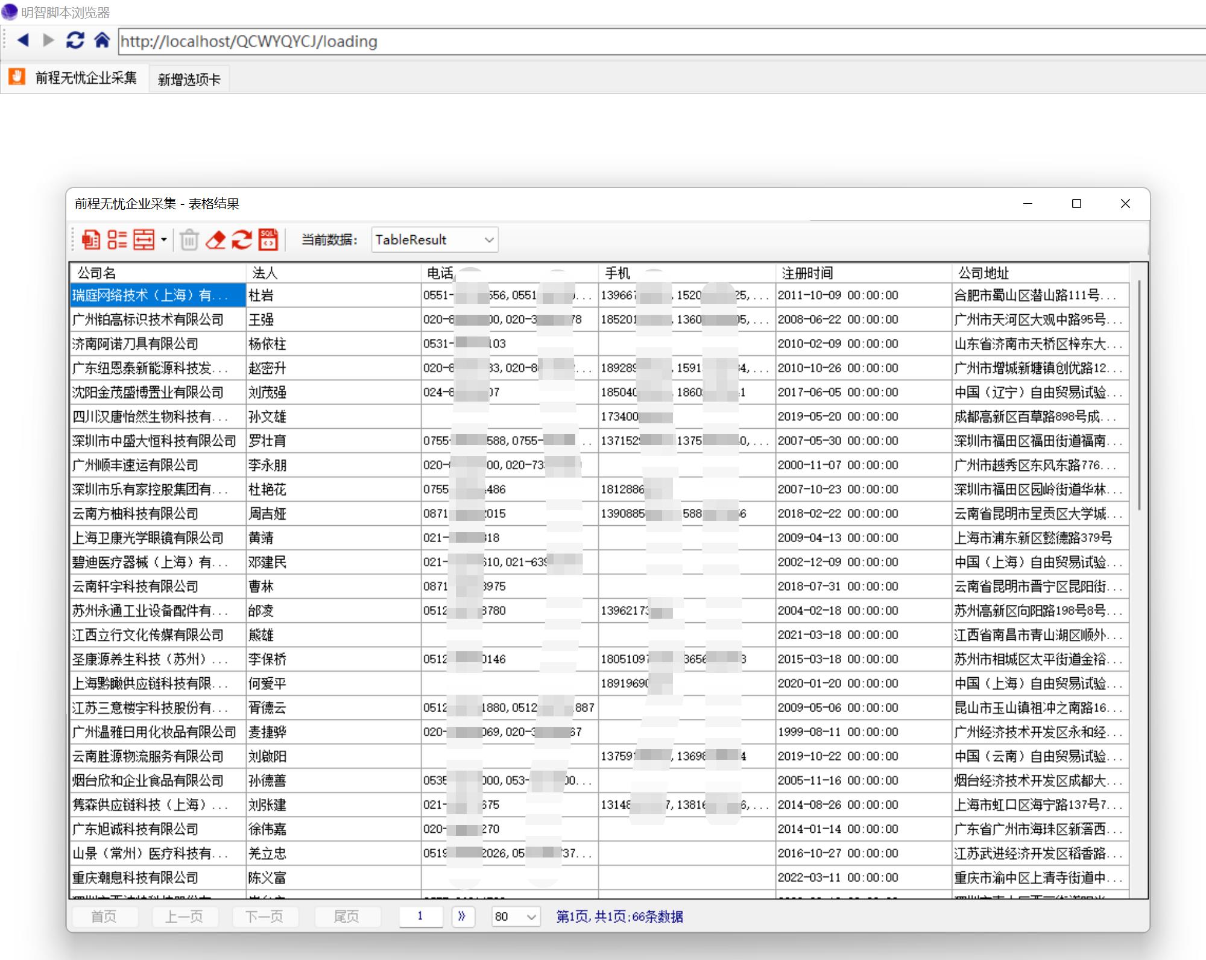The width and height of the screenshot is (1206, 960).
Task: Click the 上一页 previous page button
Action: 184,917
